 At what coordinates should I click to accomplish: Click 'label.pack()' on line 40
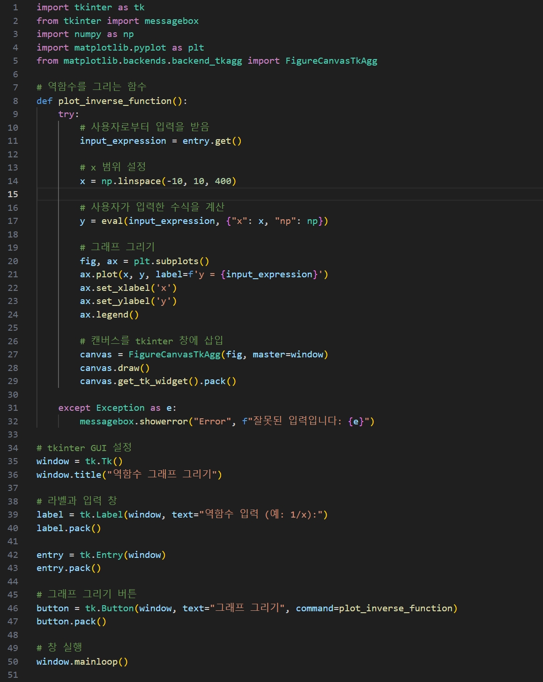click(69, 528)
